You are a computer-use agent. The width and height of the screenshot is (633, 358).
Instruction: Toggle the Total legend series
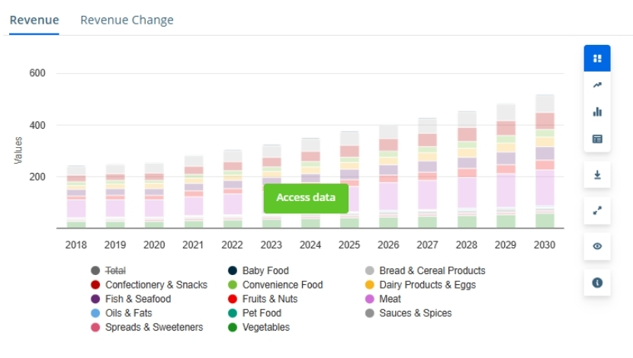pyautogui.click(x=115, y=270)
